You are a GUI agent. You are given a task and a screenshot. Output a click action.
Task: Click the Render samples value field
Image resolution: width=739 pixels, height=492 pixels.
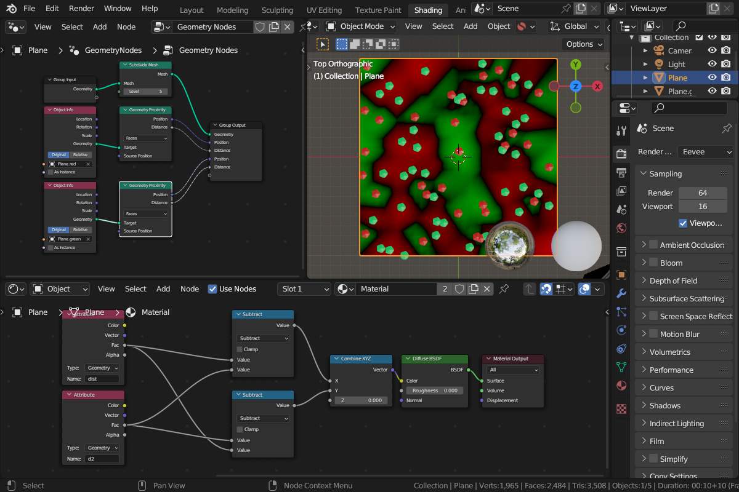click(703, 192)
